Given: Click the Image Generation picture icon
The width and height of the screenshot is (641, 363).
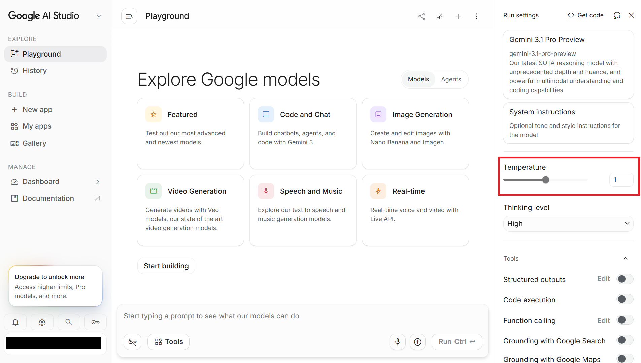Looking at the screenshot, I should coord(378,114).
